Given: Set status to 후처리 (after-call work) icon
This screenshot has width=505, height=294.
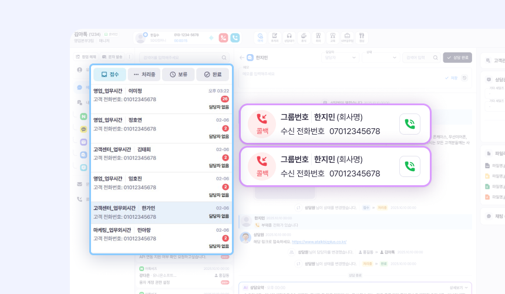Looking at the screenshot, I should coord(275,38).
